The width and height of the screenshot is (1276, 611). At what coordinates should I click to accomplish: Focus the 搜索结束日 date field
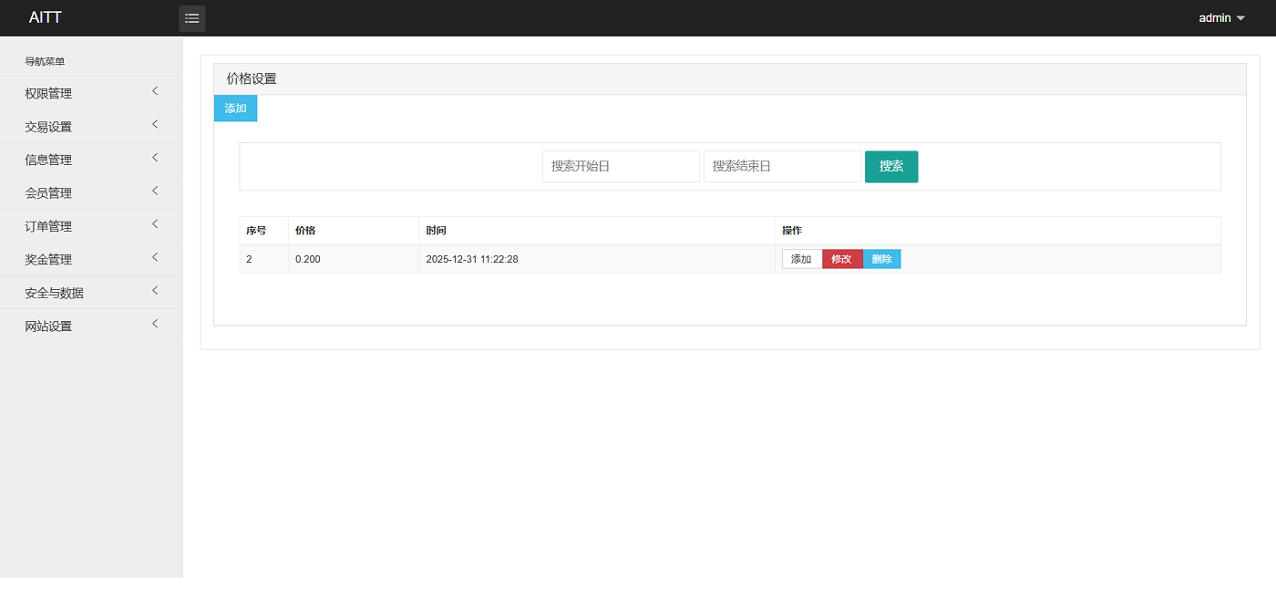pyautogui.click(x=782, y=166)
